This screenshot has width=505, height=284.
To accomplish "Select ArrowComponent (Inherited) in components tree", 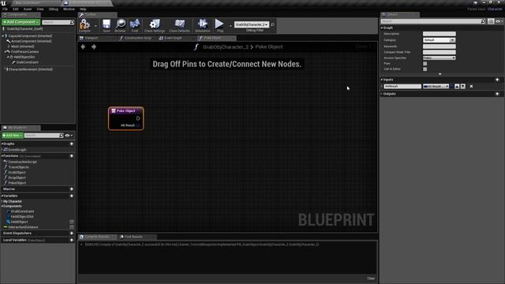I will [32, 41].
